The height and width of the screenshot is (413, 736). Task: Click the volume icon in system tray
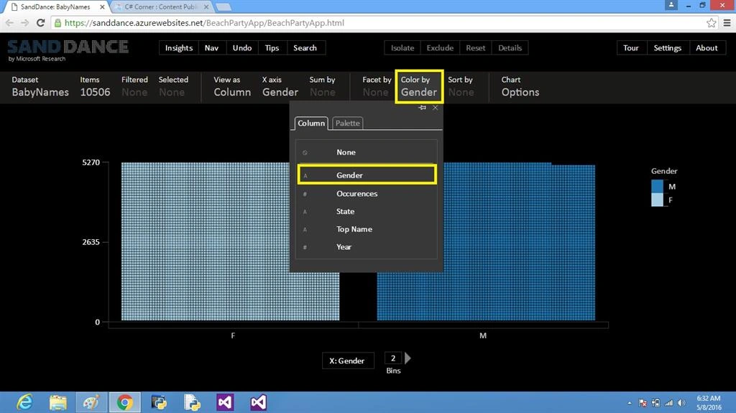[x=681, y=403]
